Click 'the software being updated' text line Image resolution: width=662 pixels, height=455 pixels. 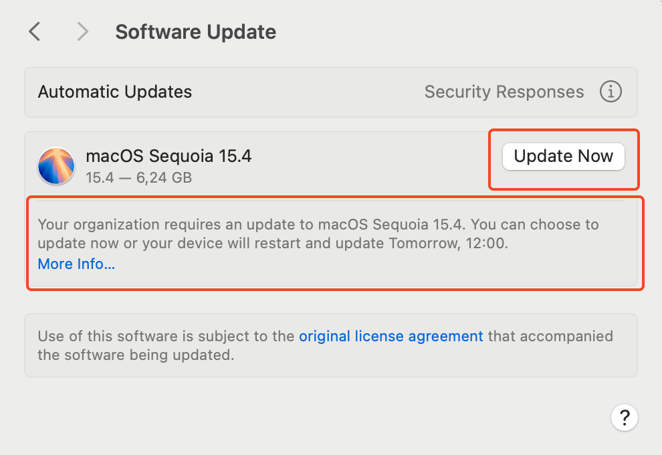(136, 355)
